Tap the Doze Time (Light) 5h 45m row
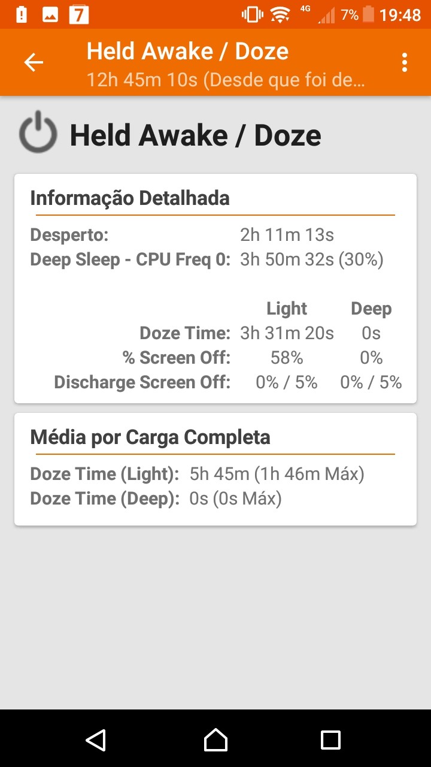This screenshot has height=767, width=431. pyautogui.click(x=198, y=474)
